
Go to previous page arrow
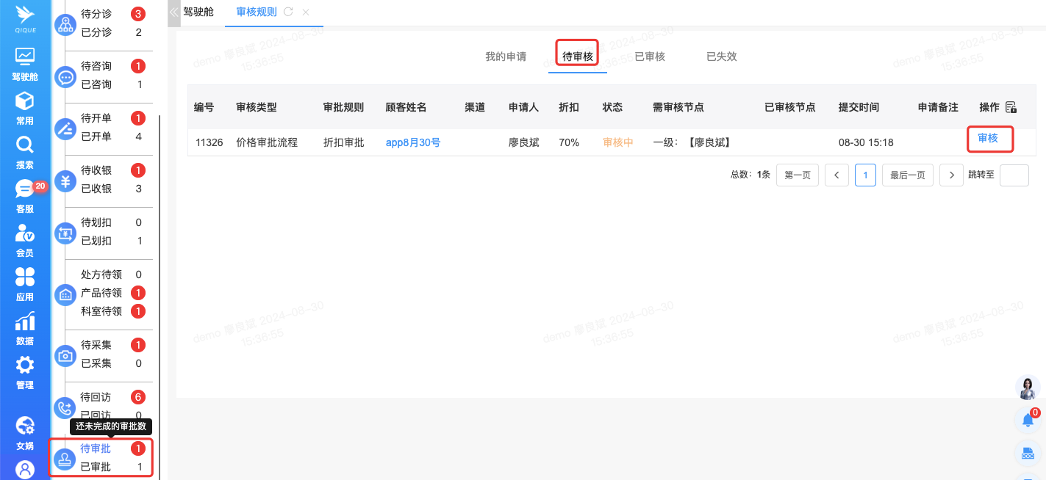click(837, 175)
